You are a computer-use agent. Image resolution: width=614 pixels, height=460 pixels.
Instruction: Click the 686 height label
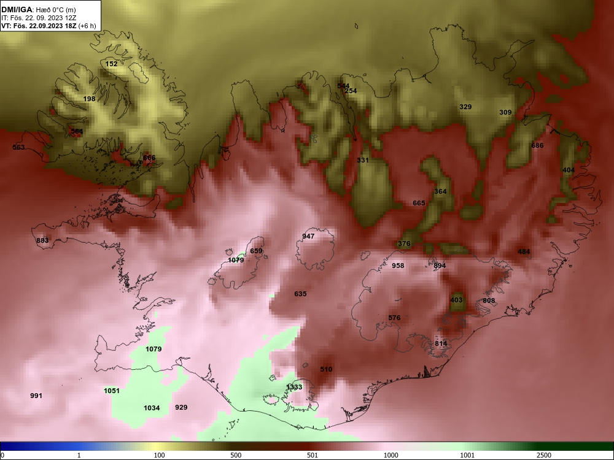pyautogui.click(x=537, y=145)
